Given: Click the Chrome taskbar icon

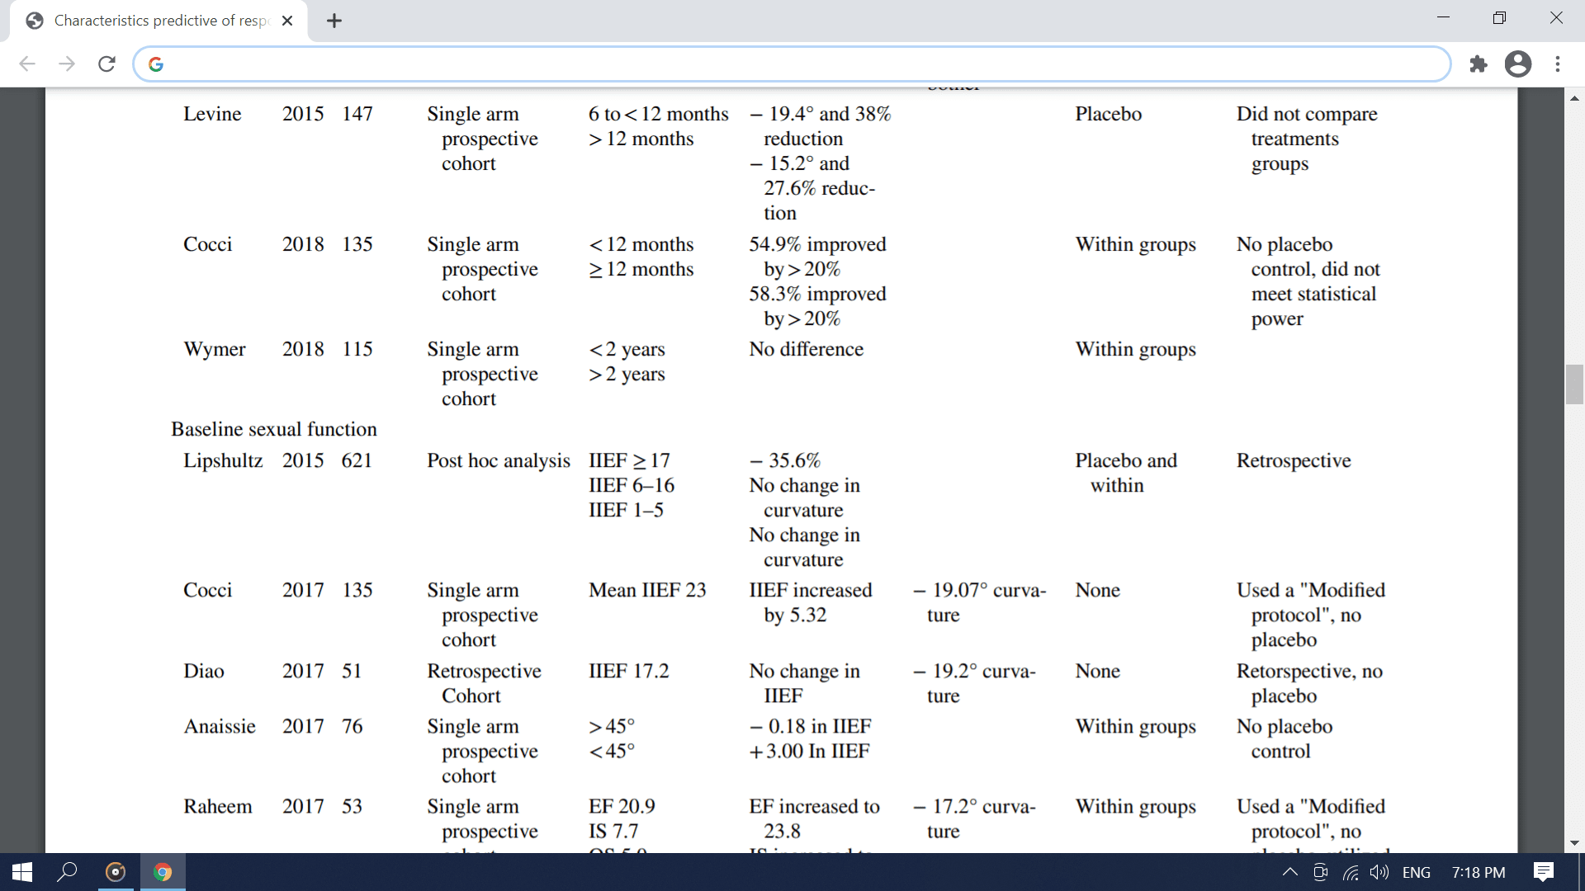Looking at the screenshot, I should [x=163, y=872].
